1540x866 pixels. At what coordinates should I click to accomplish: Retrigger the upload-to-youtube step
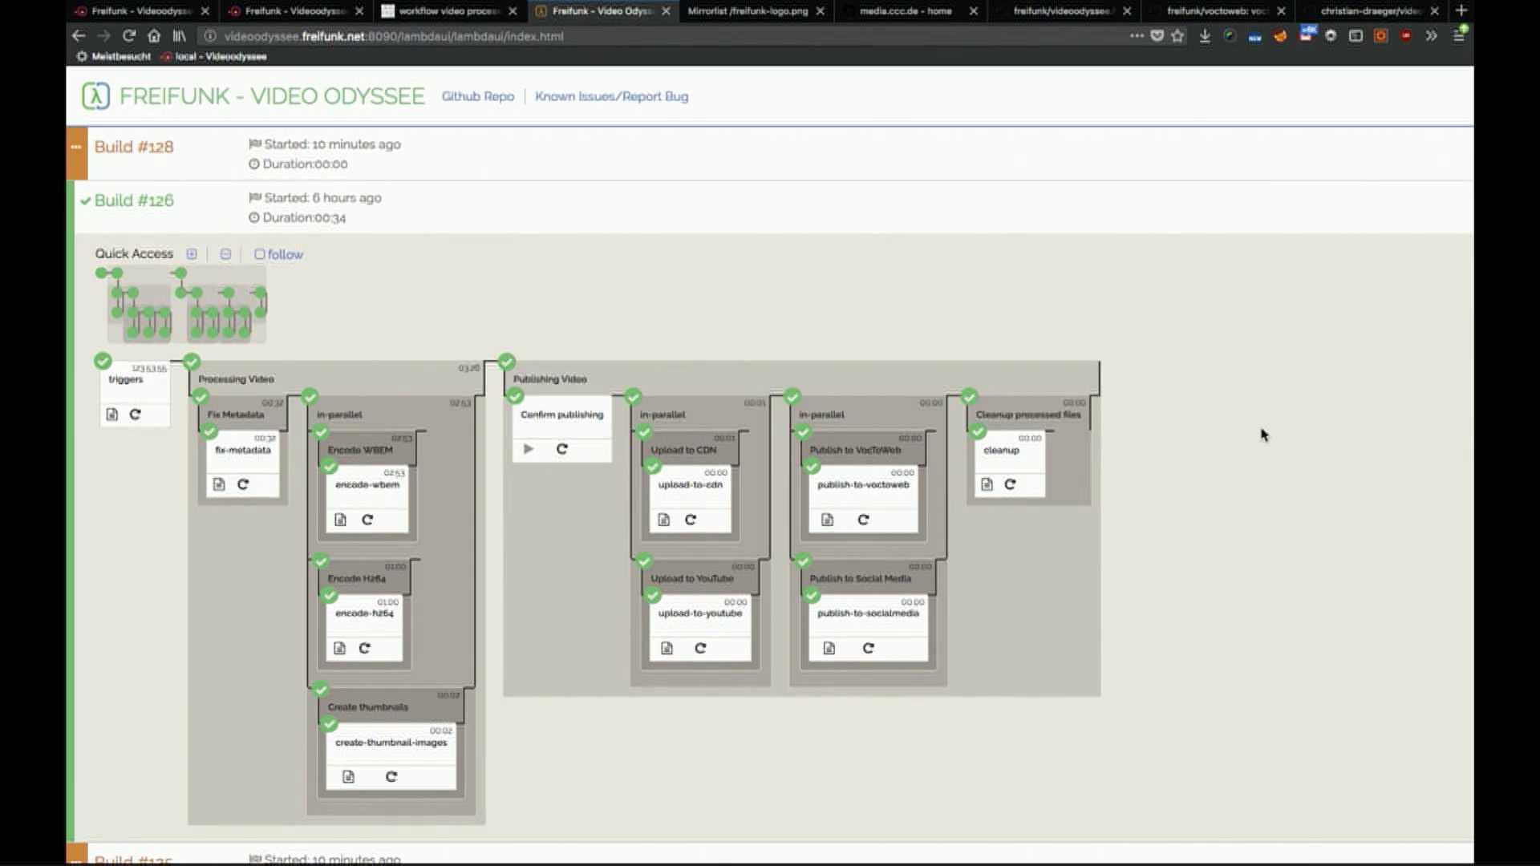(x=700, y=648)
